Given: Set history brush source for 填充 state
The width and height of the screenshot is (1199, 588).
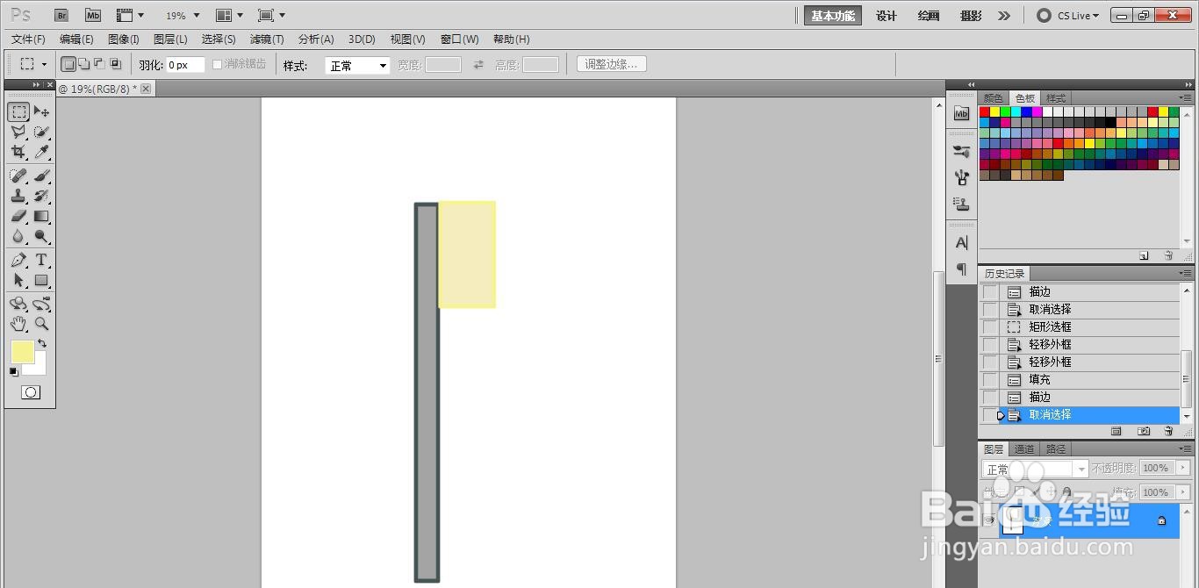Looking at the screenshot, I should click(990, 380).
